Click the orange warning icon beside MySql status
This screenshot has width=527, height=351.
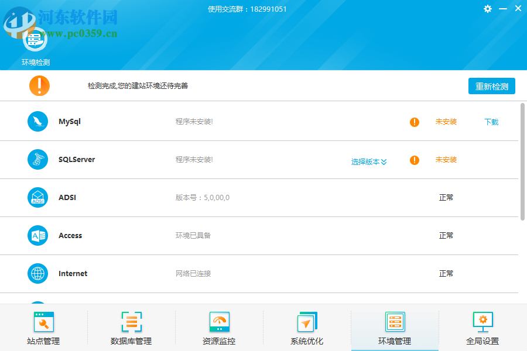pos(415,122)
